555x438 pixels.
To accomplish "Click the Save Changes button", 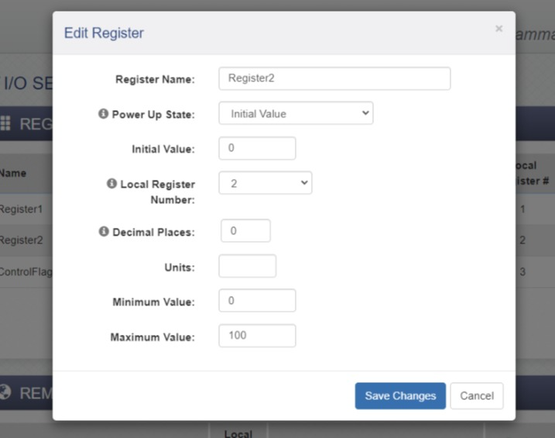I will [400, 396].
